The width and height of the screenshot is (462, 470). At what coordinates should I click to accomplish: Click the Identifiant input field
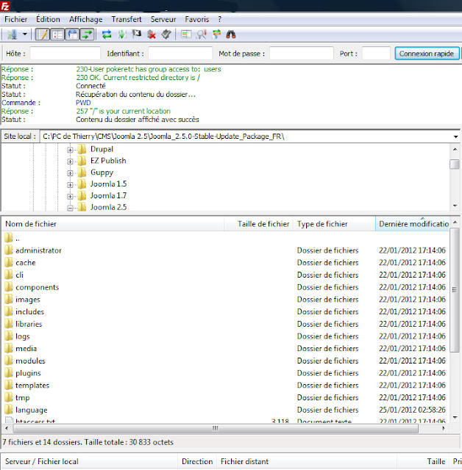[180, 54]
